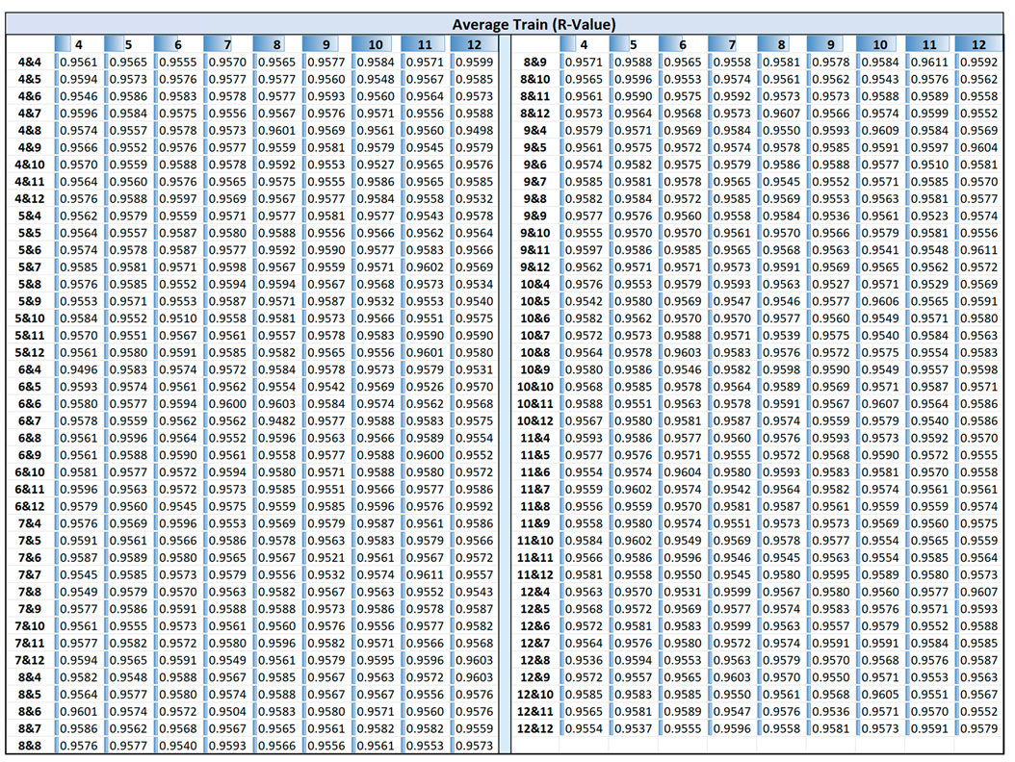Click value 0.9611 in the 9&11 row
The height and width of the screenshot is (762, 1015).
tap(978, 250)
